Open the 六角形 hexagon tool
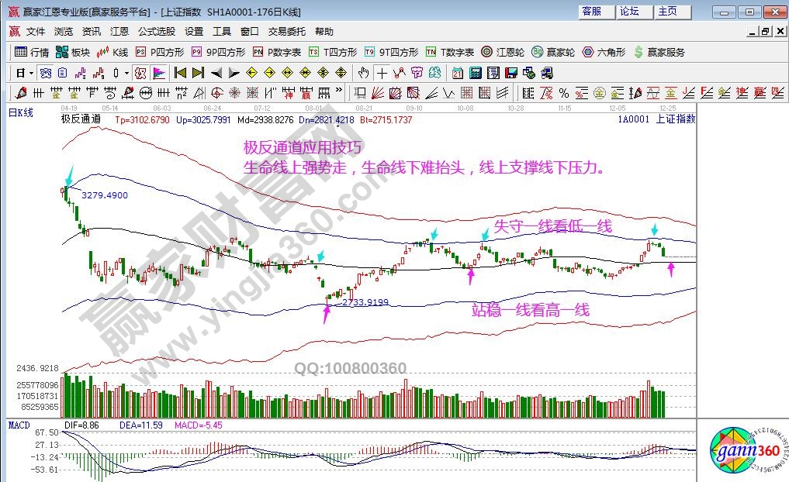The height and width of the screenshot is (482, 789). (x=604, y=52)
